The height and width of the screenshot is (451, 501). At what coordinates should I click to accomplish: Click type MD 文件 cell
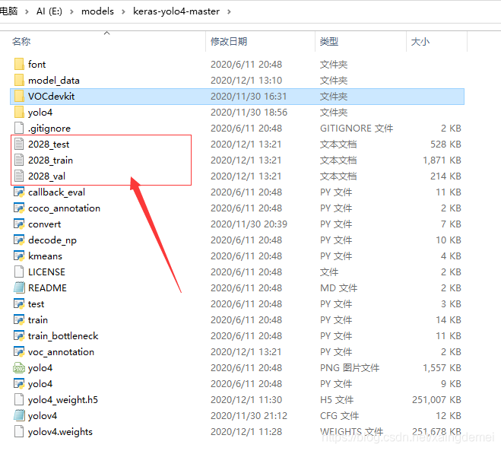pyautogui.click(x=338, y=288)
